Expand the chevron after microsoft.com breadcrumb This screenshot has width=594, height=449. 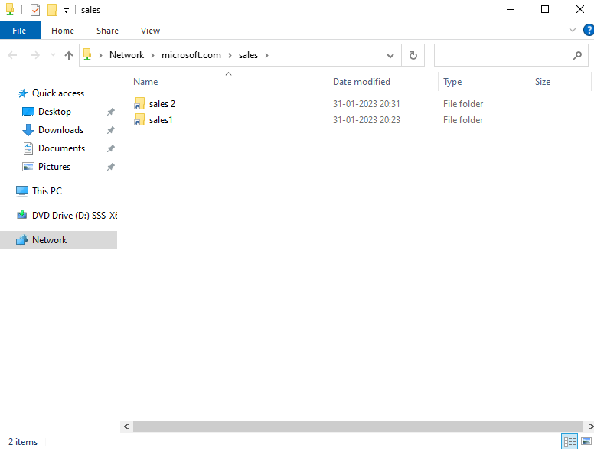coord(230,55)
